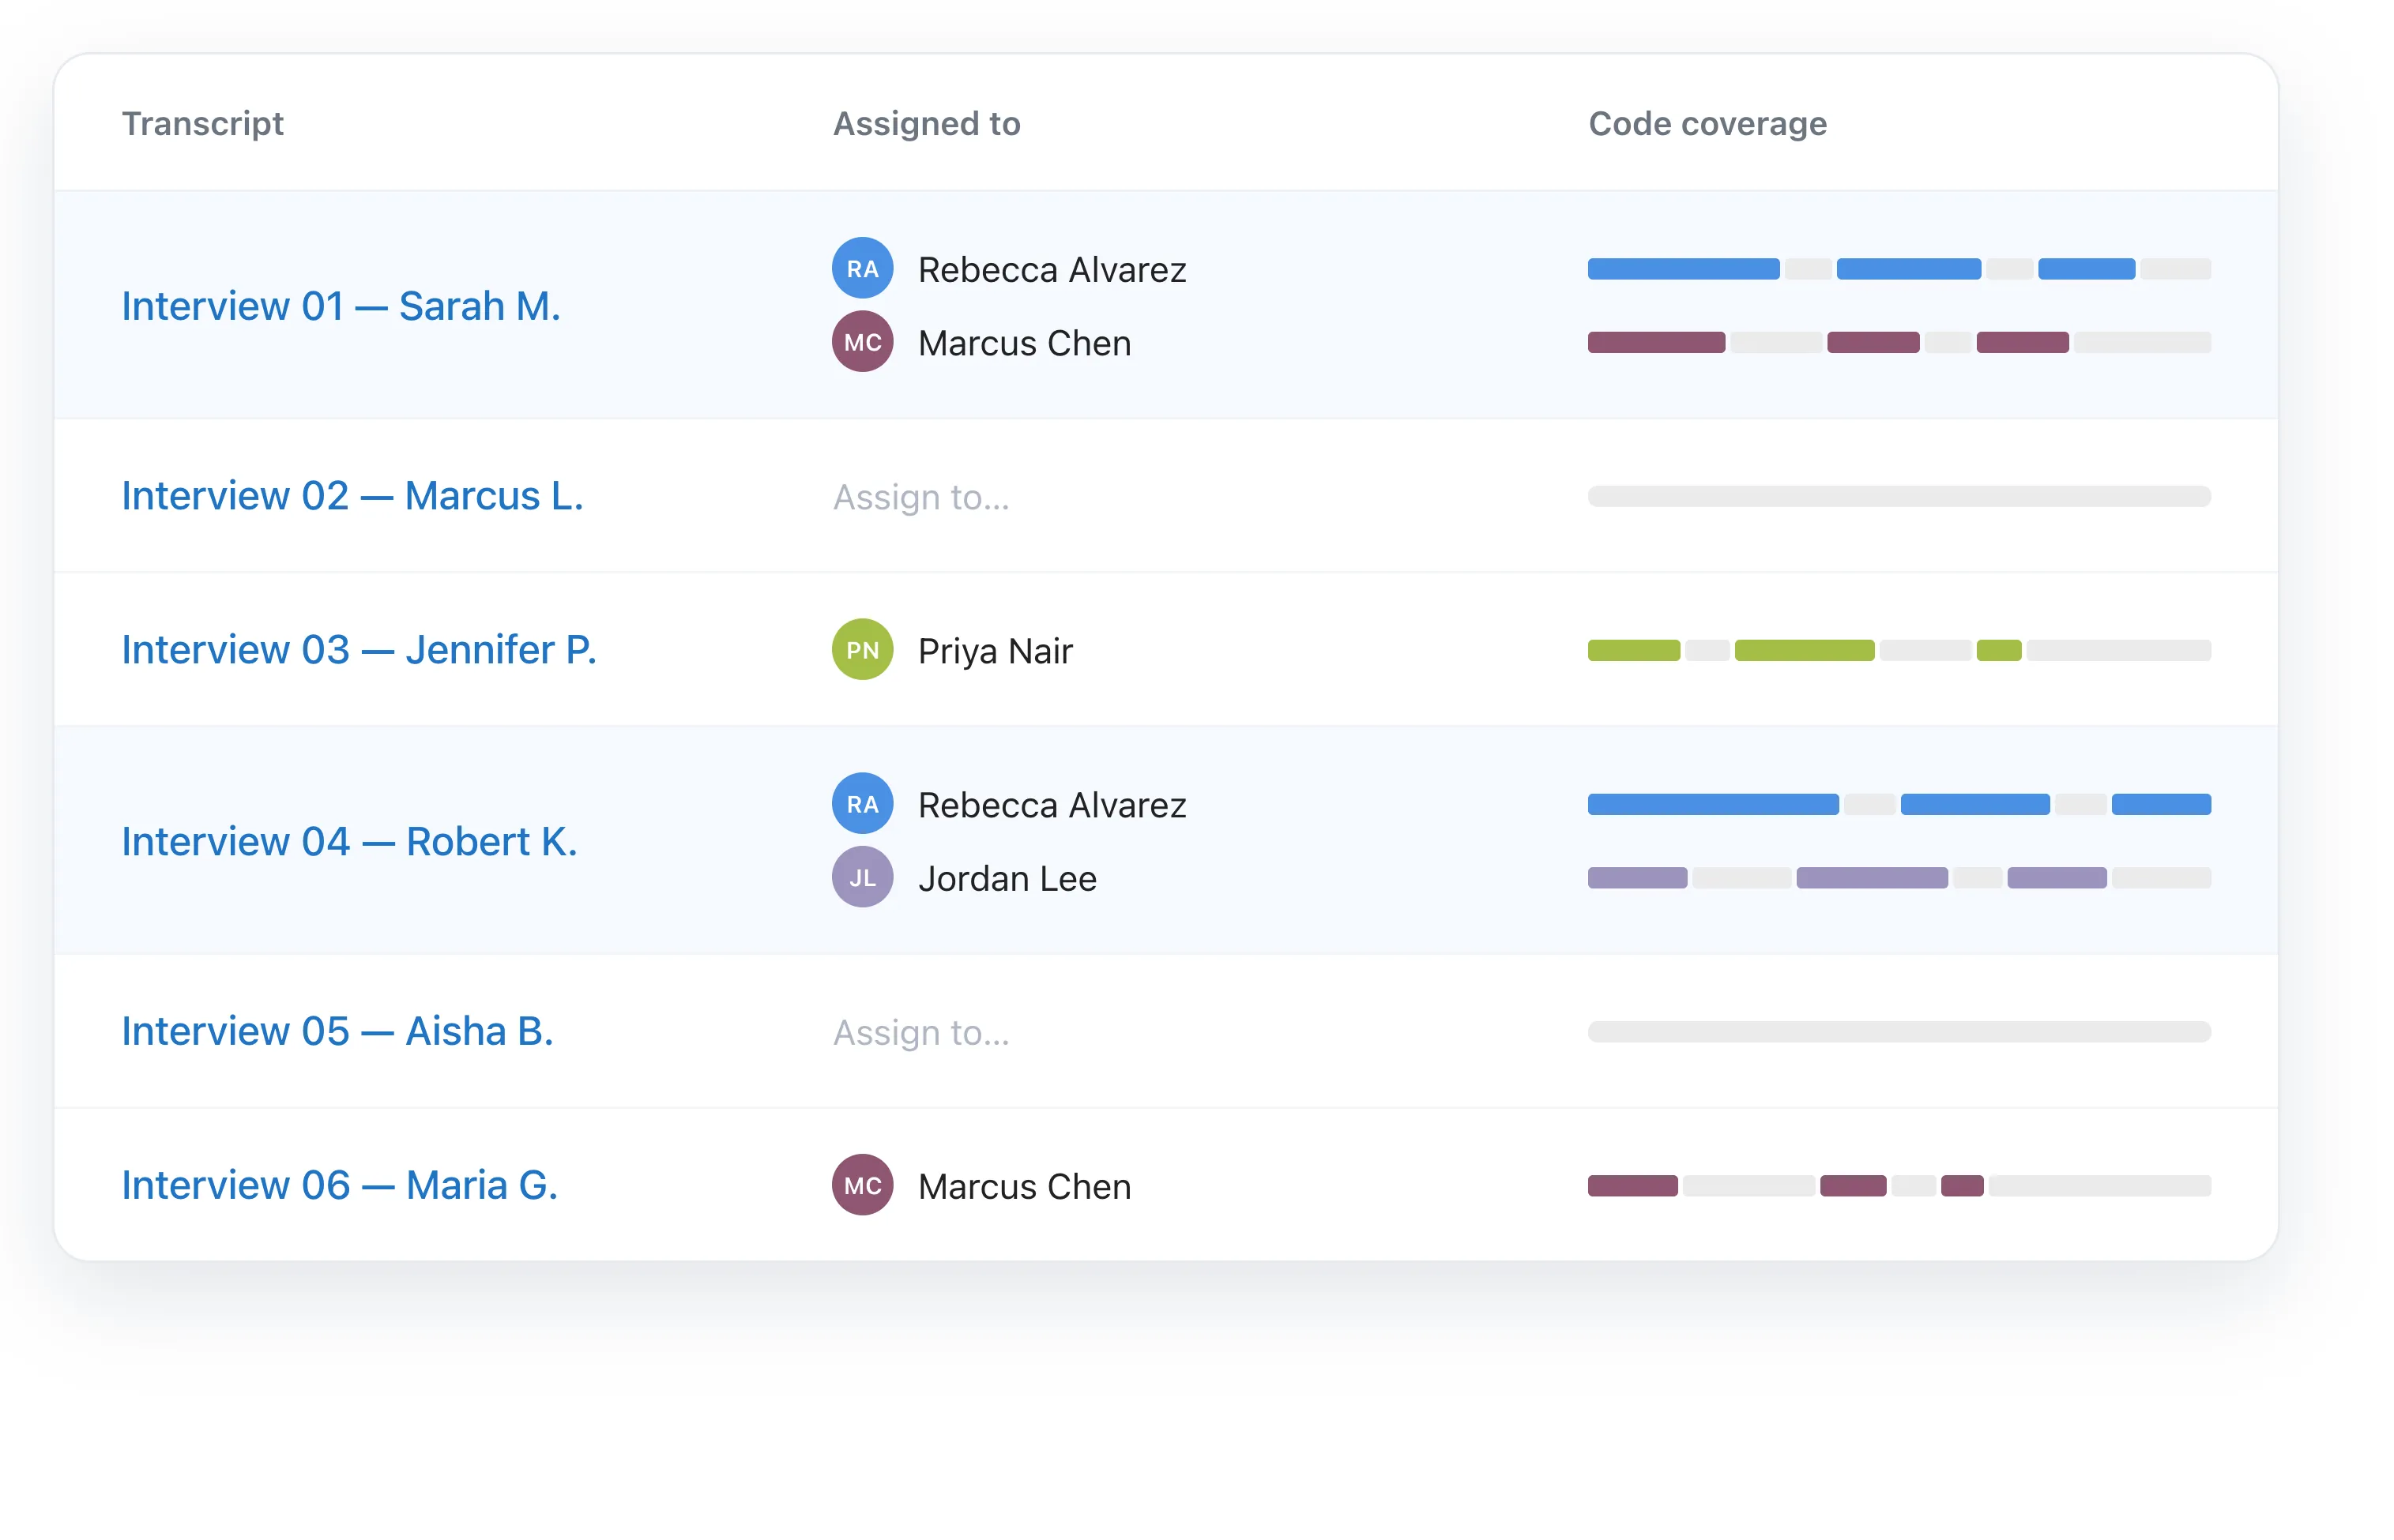Click RA avatar in Interview 04 row
Image resolution: width=2394 pixels, height=1540 pixels.
pos(862,804)
